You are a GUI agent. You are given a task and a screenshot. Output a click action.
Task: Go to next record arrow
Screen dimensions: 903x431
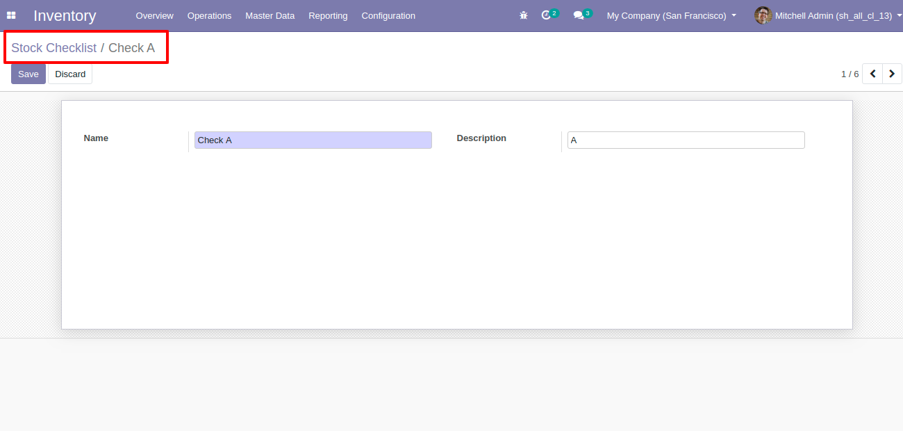tap(893, 74)
